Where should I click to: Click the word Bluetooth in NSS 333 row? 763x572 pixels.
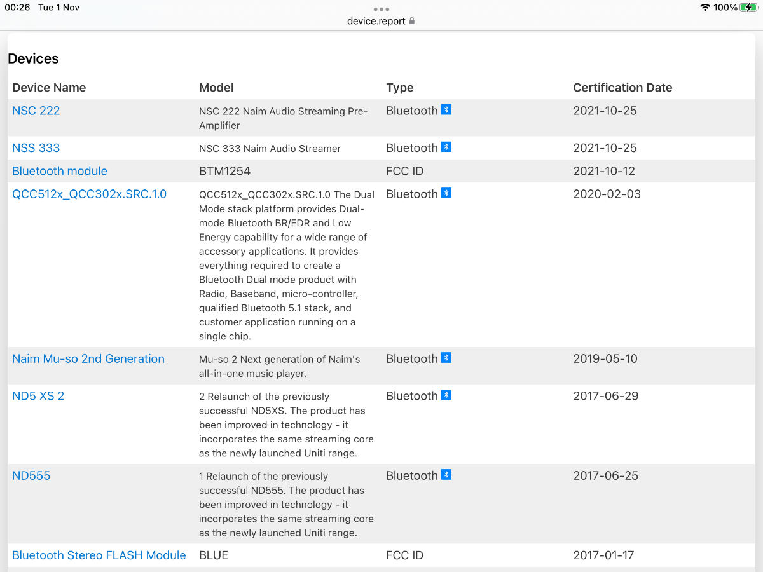pyautogui.click(x=412, y=148)
